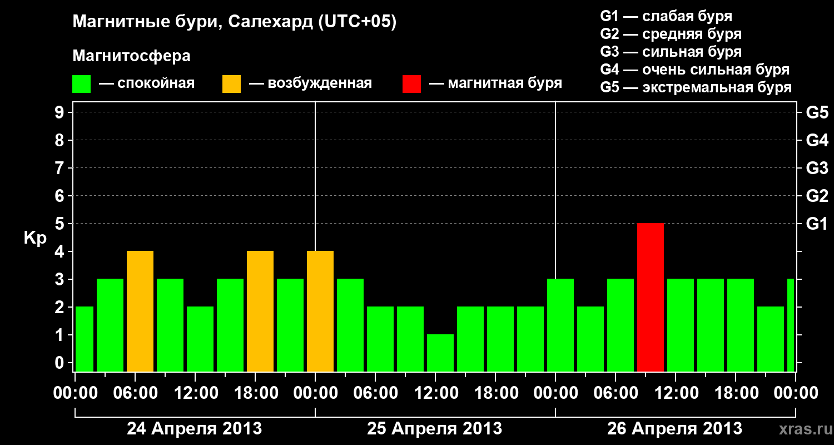Click the '— магнитная буря' legend label

[495, 83]
